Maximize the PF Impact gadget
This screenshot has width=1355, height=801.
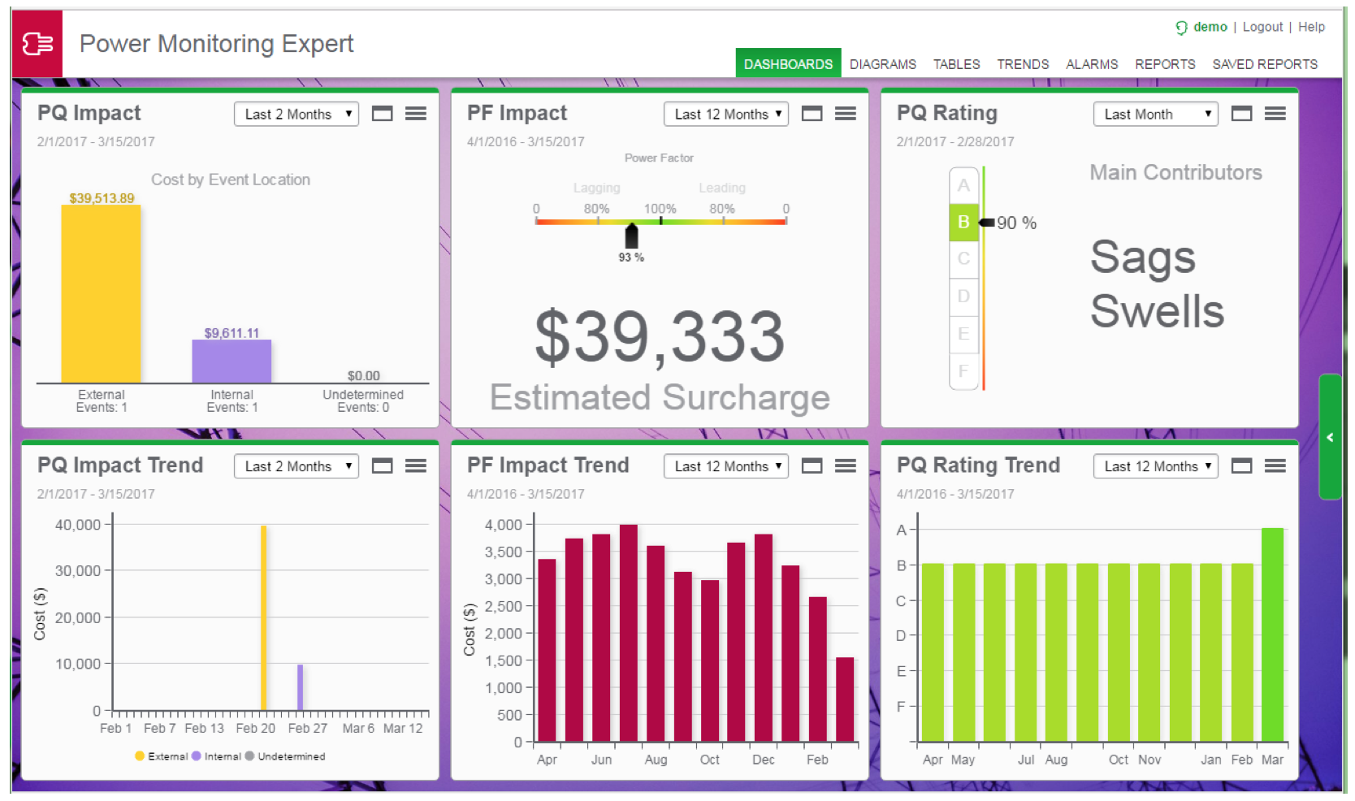point(812,114)
